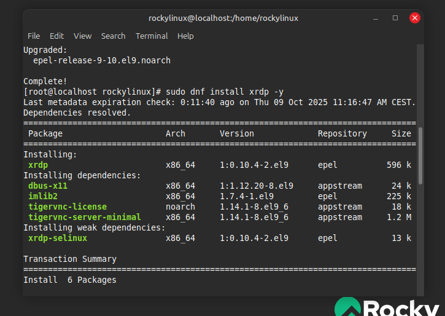
Task: Click the window title bar text
Action: [223, 18]
